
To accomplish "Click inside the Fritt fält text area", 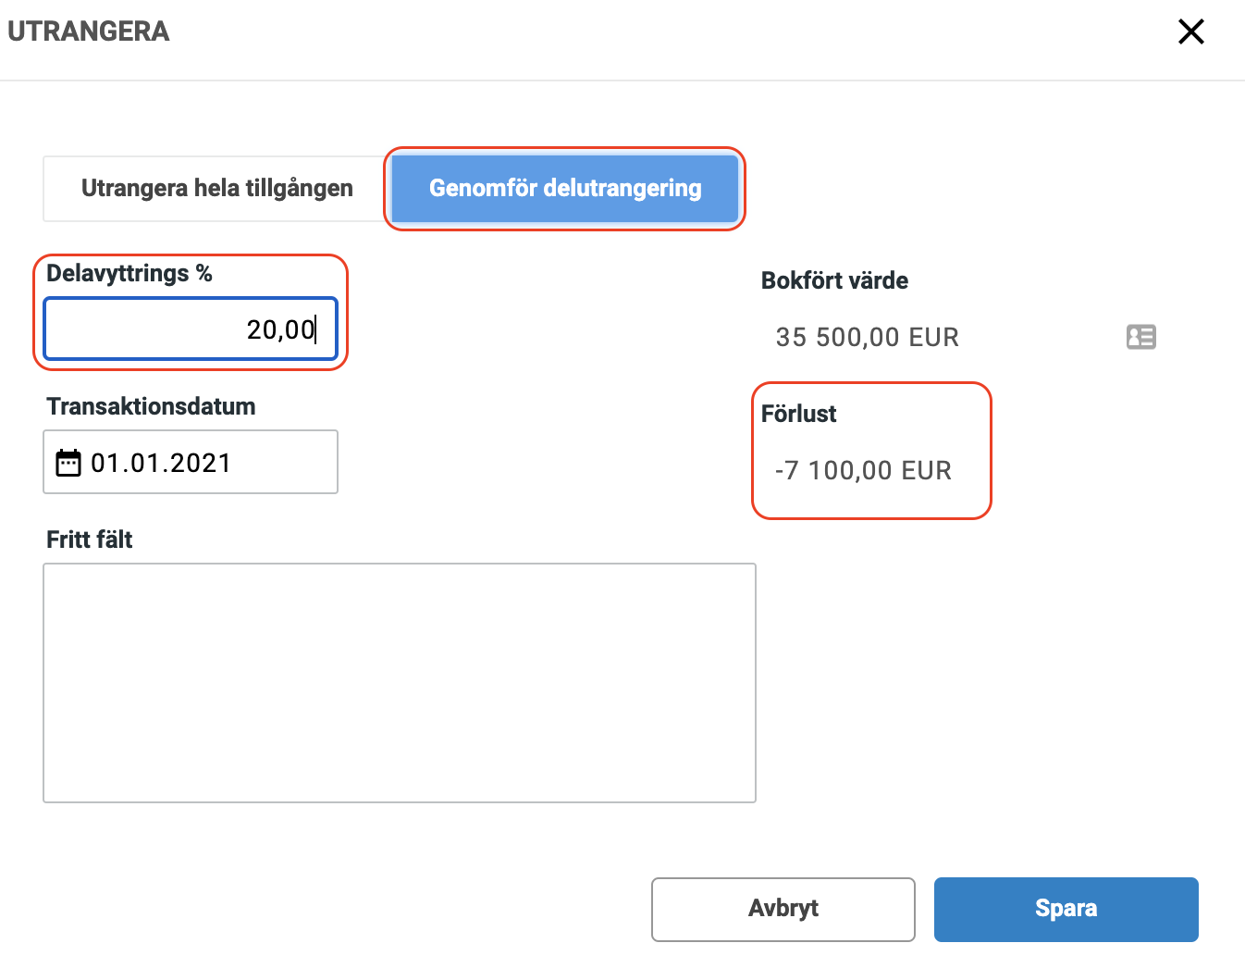I will [x=399, y=682].
